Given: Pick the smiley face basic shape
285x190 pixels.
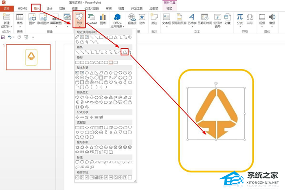Looking at the screenshot, I should click(x=106, y=82).
